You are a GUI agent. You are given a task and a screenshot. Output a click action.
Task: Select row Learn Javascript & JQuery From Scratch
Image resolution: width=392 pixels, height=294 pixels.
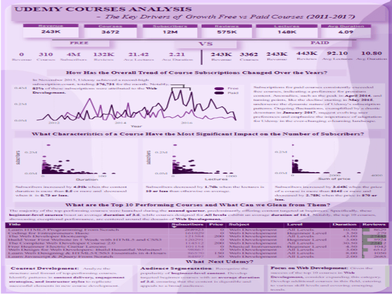click(x=196, y=256)
